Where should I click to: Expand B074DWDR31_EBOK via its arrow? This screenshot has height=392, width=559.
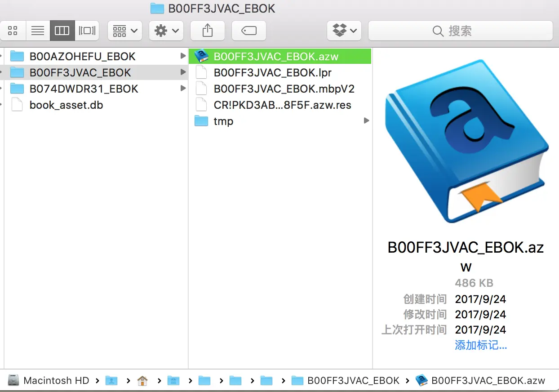coord(183,89)
